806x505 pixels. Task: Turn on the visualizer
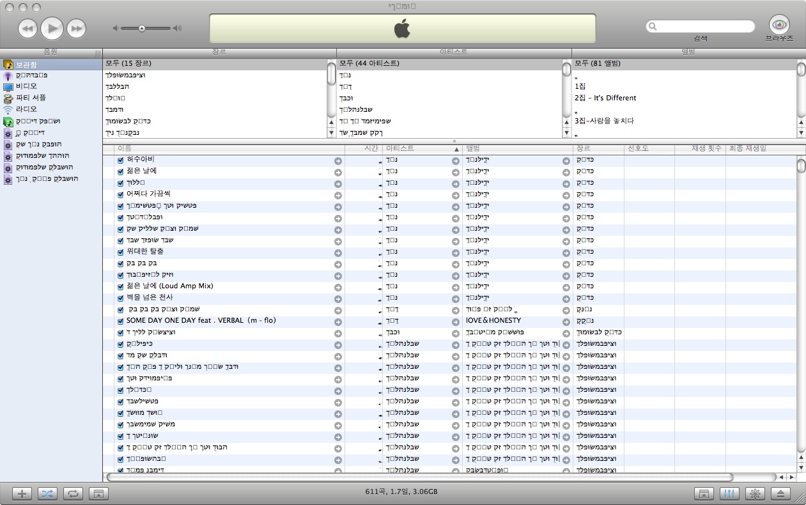(756, 493)
